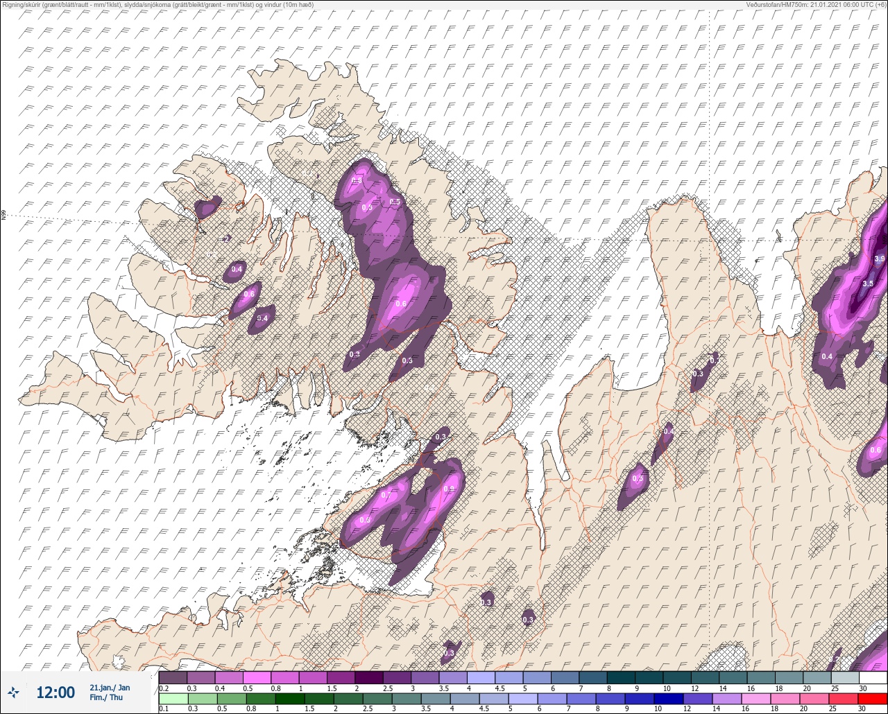Select the bright pink 0.5 swatch on snow scale
The image size is (888, 714).
257,677
